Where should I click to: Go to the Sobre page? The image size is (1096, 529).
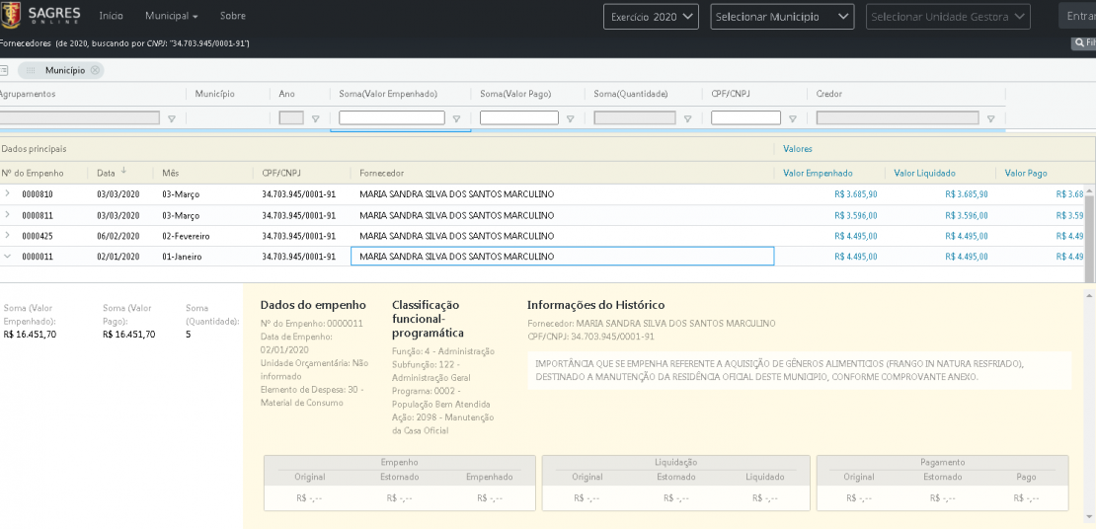(x=233, y=16)
